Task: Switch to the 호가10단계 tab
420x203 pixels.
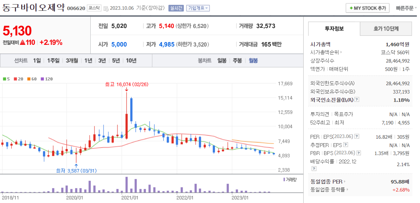Action: click(x=386, y=29)
